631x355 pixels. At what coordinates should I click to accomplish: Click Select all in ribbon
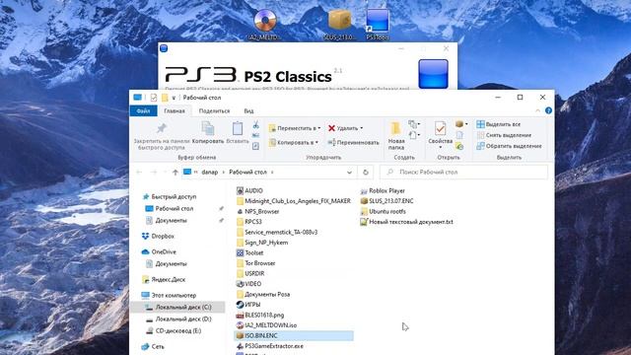499,124
